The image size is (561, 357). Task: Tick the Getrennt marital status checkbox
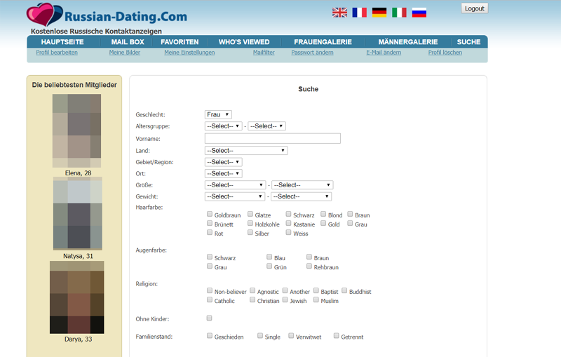click(x=337, y=335)
